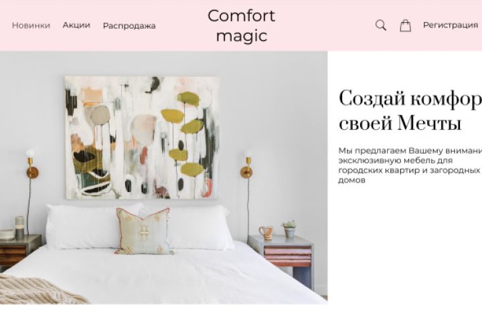Select the Распродажа menu link
This screenshot has height=321, width=482.
click(129, 26)
